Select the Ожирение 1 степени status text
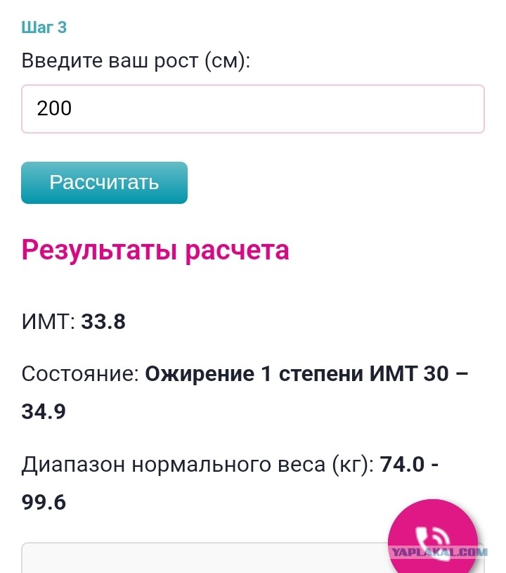506x573 pixels. pos(254,374)
